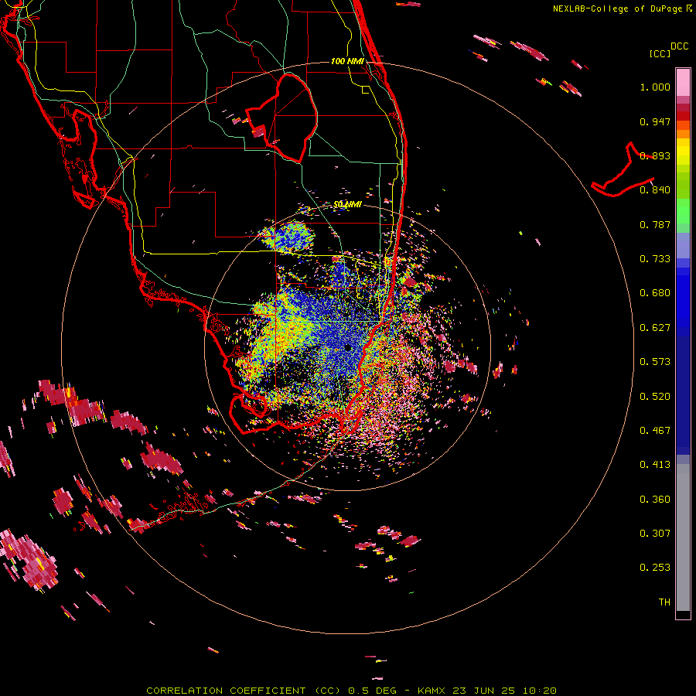Click the 0.893 scale value
The image size is (696, 696).
655,155
